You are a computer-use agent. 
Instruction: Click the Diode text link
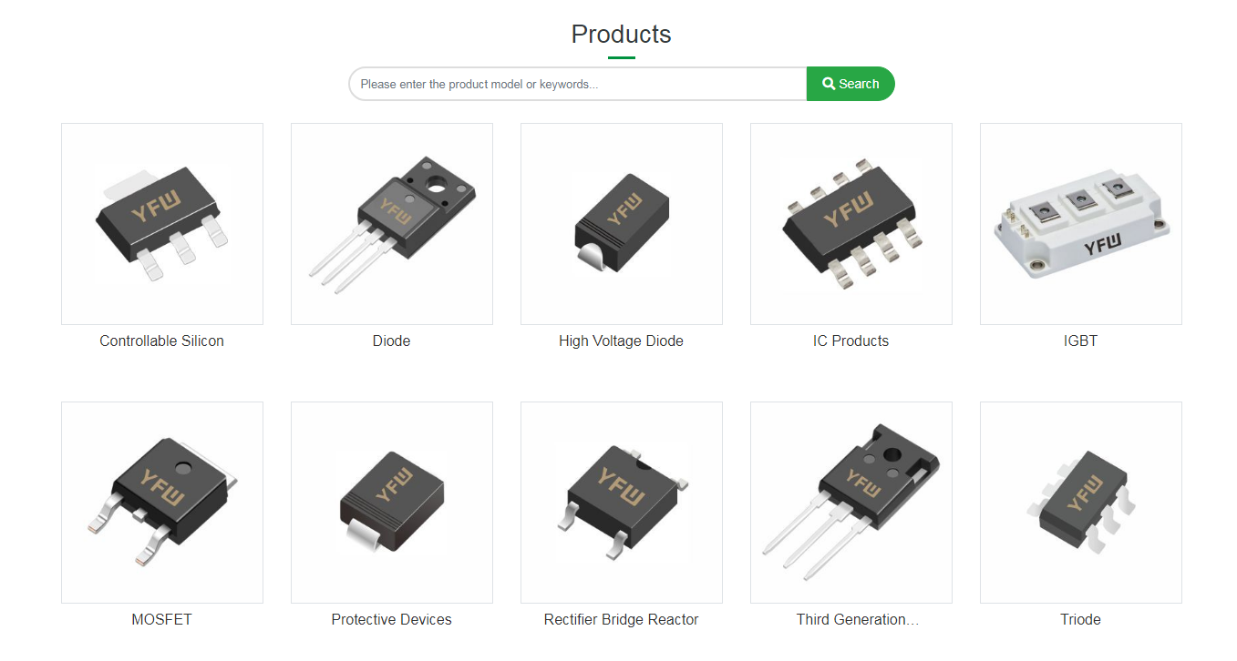click(x=392, y=341)
